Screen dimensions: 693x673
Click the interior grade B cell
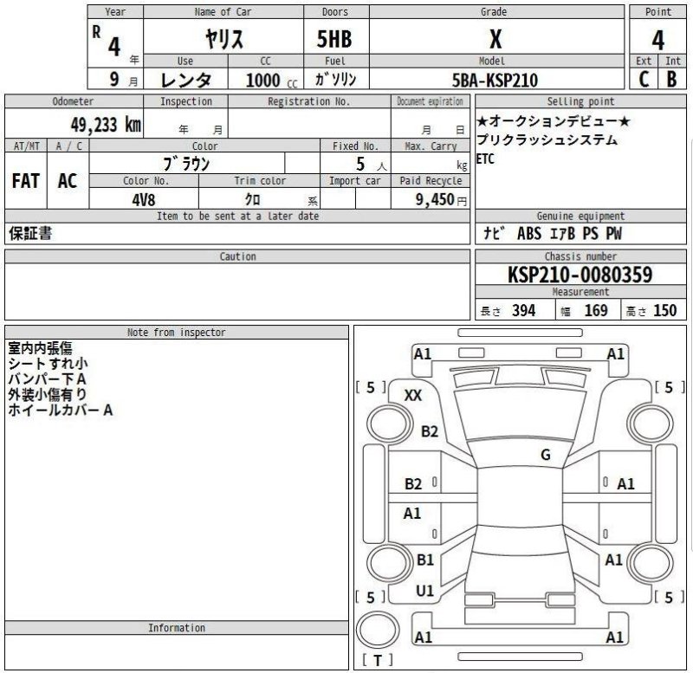click(x=672, y=80)
